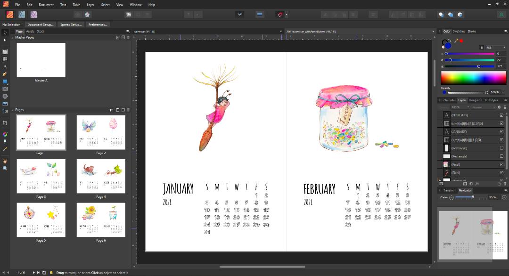Open the Document menu
This screenshot has width=509, height=276.
(46, 5)
